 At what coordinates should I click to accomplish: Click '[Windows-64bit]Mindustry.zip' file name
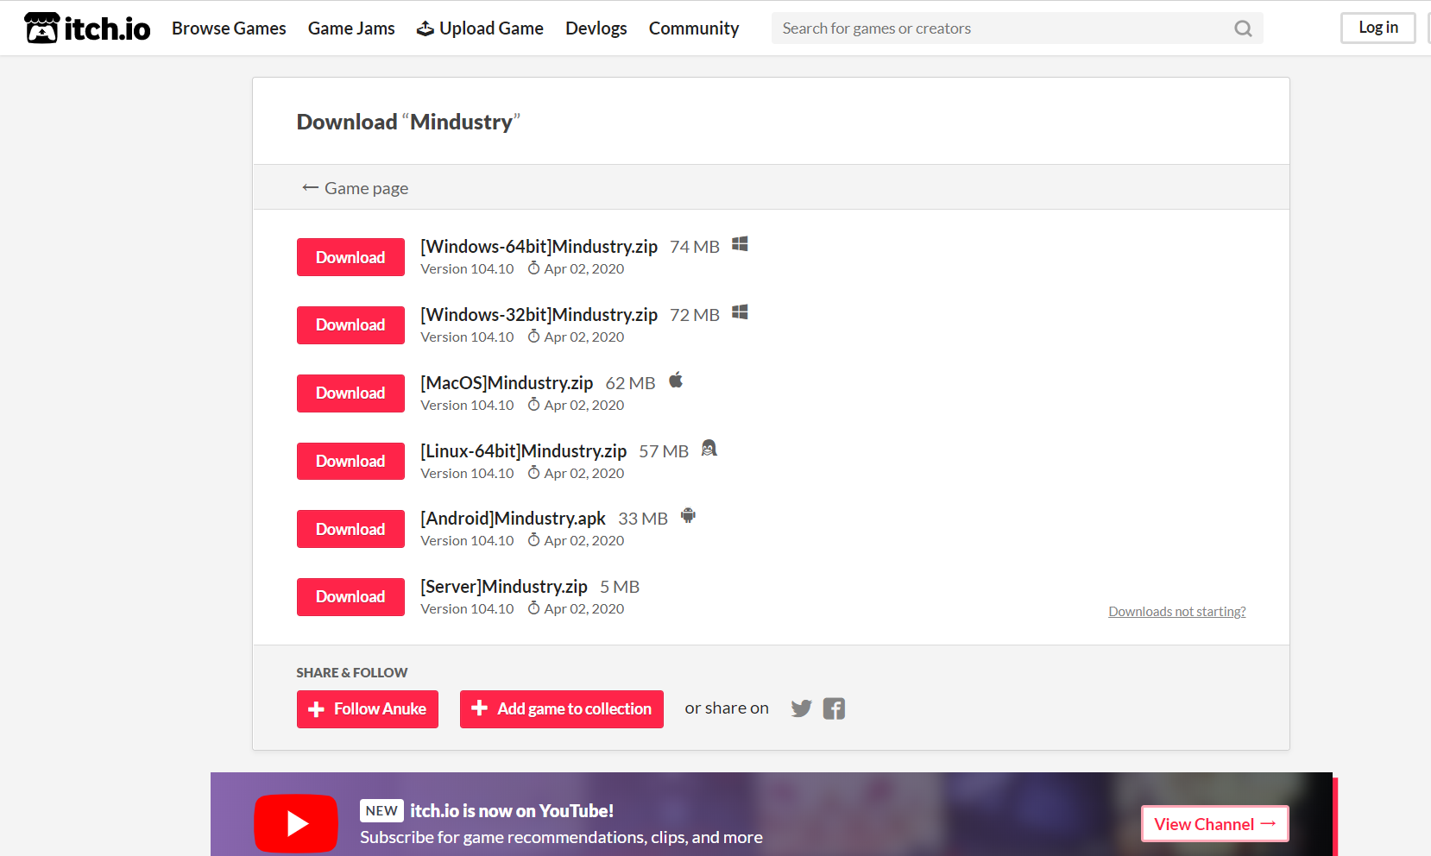click(x=539, y=247)
